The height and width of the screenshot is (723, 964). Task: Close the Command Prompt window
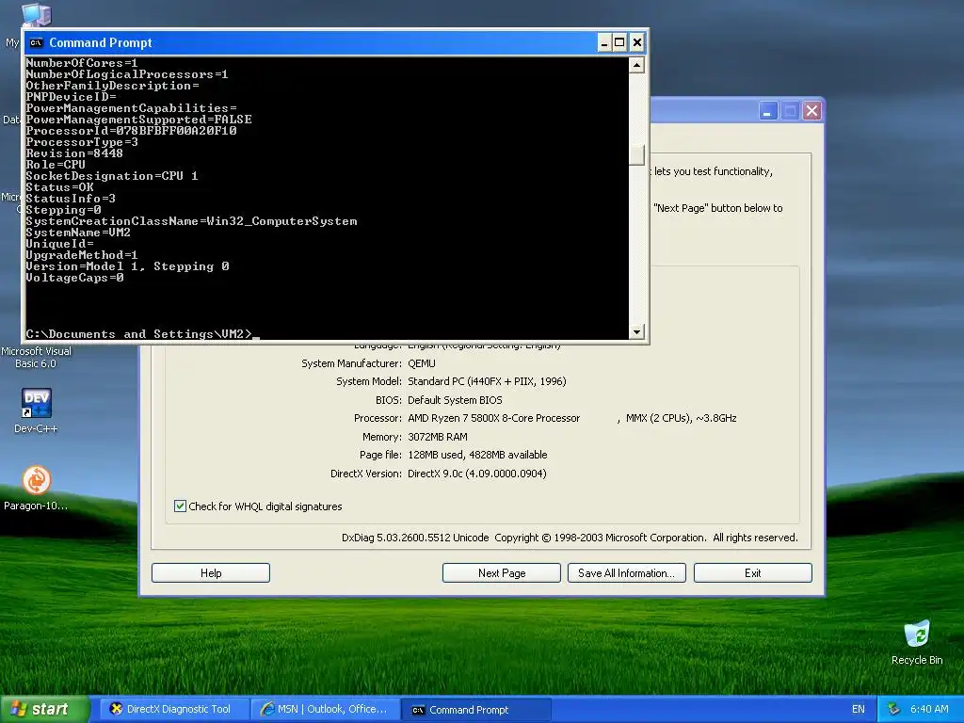637,42
